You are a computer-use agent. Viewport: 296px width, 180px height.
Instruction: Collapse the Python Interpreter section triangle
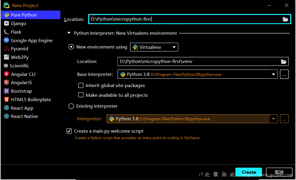pos(69,33)
